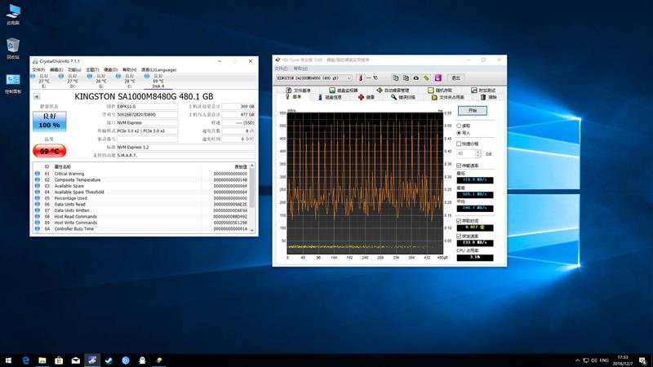Open Help menu in CrystalDiskInfo
Viewport: 653px width, 367px height.
pos(129,69)
